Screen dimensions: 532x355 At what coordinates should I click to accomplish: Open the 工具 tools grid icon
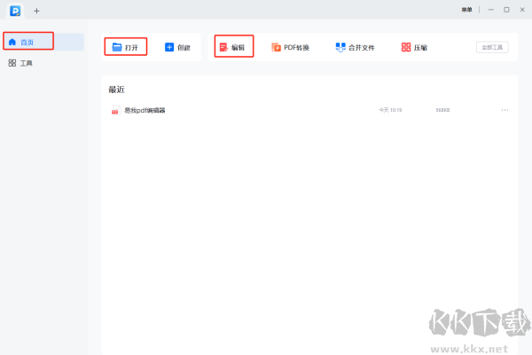[x=12, y=63]
